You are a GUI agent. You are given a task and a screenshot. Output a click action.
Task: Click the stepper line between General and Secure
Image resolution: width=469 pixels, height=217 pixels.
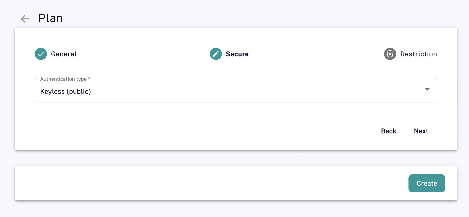[x=143, y=54]
